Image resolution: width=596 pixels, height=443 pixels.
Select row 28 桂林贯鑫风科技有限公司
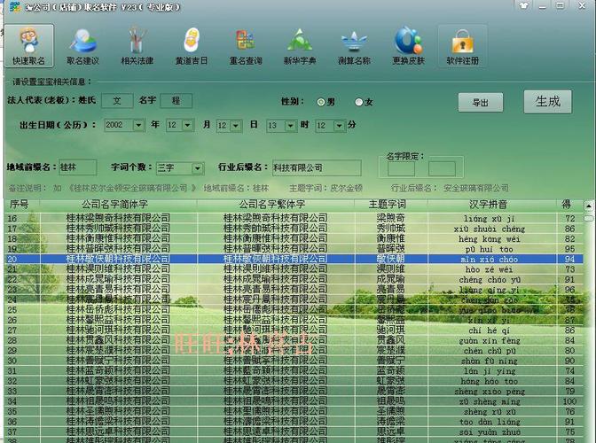[294, 340]
